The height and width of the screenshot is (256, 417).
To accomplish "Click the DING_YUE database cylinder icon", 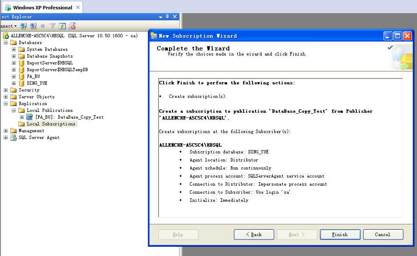I will pyautogui.click(x=22, y=83).
